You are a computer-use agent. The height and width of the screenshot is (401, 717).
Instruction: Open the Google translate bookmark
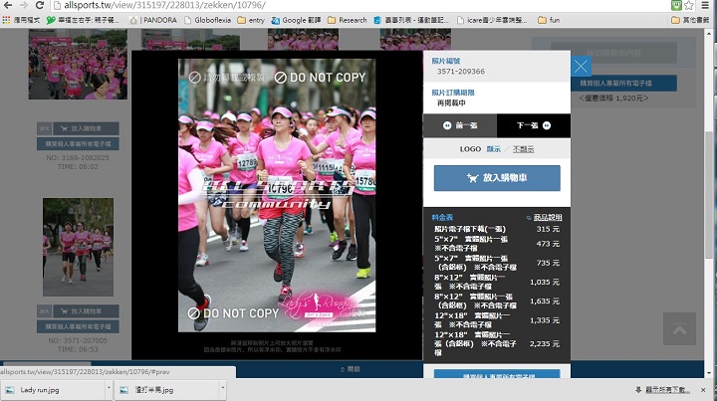pyautogui.click(x=296, y=20)
